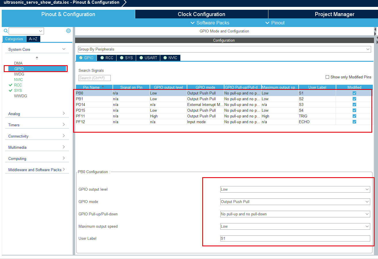
Task: Toggle Show only Modified Pins checkbox
Action: (327, 77)
